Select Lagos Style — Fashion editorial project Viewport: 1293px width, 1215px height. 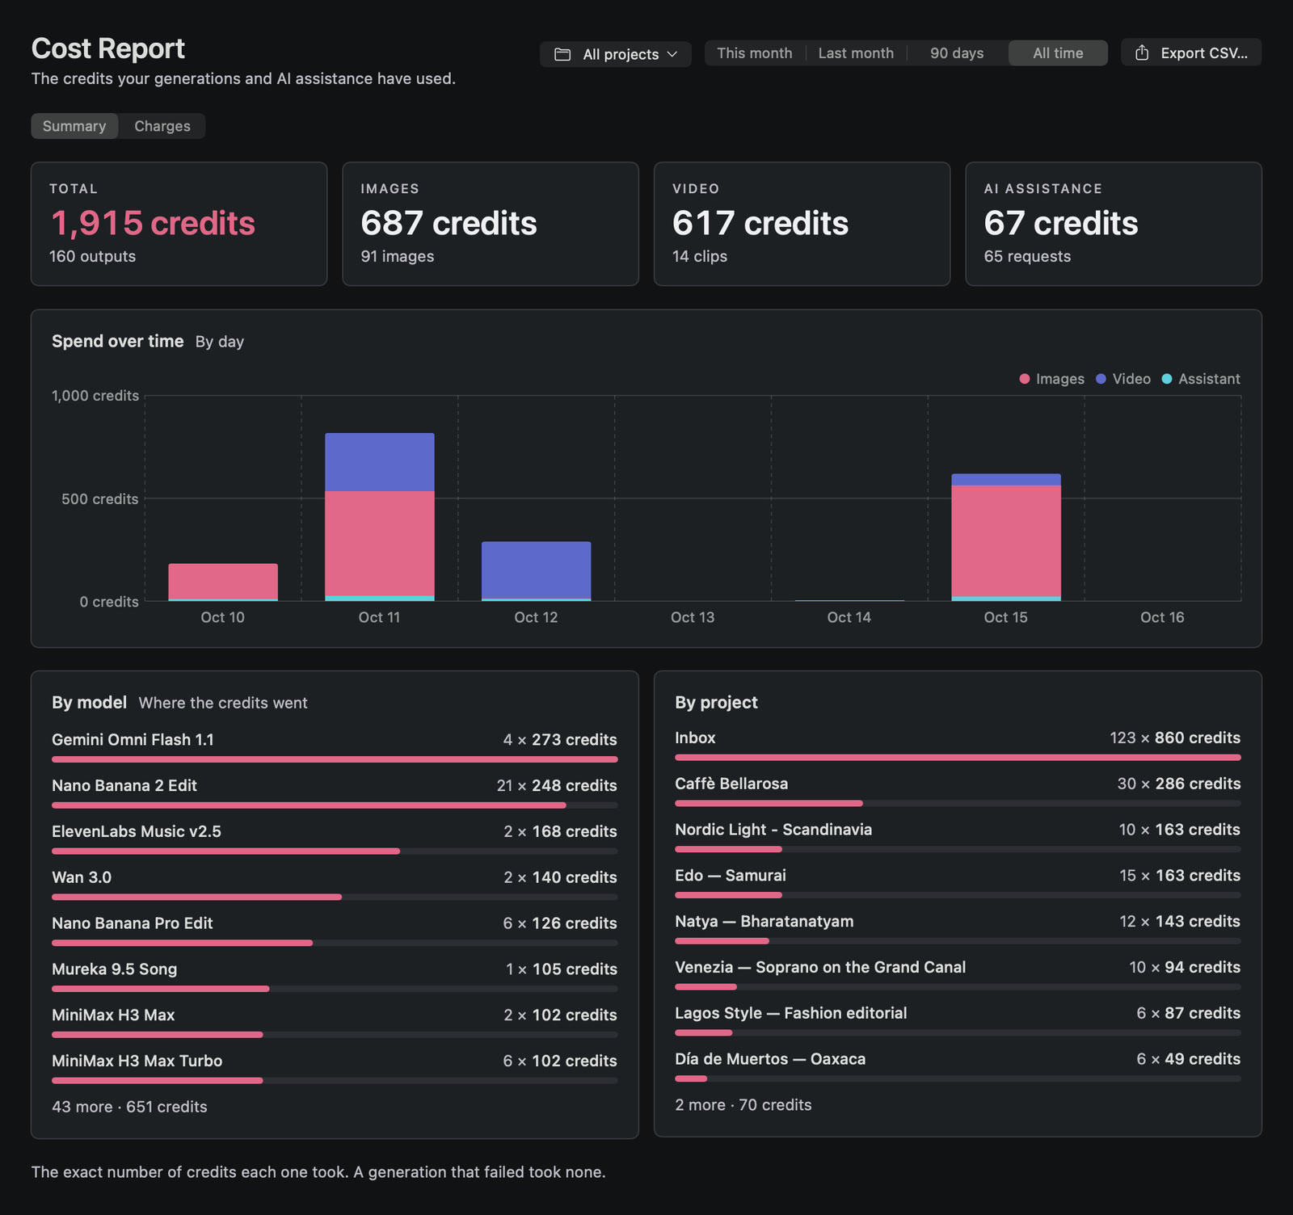pyautogui.click(x=958, y=1021)
